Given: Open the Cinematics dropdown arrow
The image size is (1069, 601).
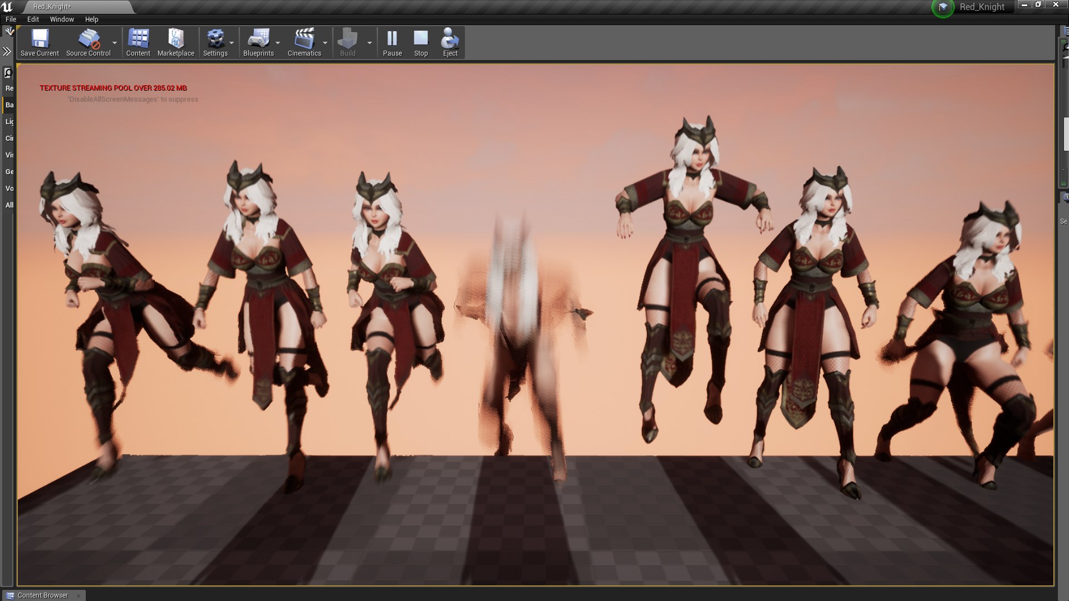Looking at the screenshot, I should coord(325,43).
